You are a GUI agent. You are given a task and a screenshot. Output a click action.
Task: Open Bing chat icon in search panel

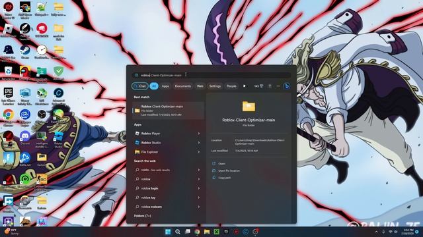(287, 86)
